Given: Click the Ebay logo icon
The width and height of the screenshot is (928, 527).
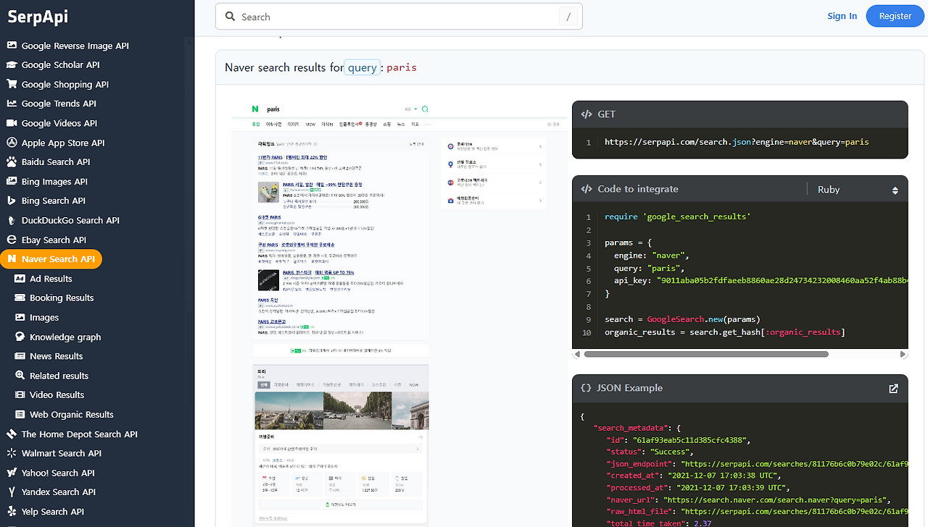Looking at the screenshot, I should tap(12, 240).
